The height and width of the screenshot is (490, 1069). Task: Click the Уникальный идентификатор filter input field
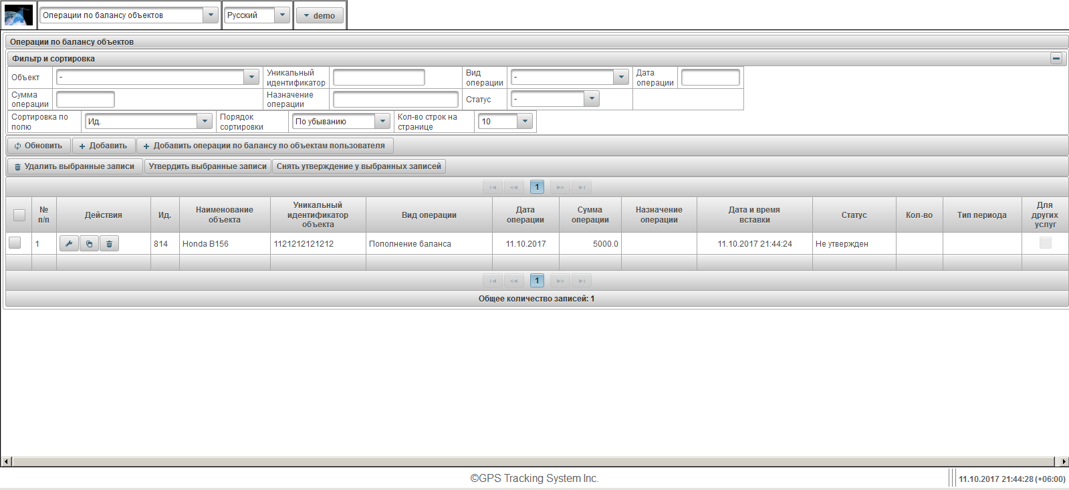click(378, 78)
